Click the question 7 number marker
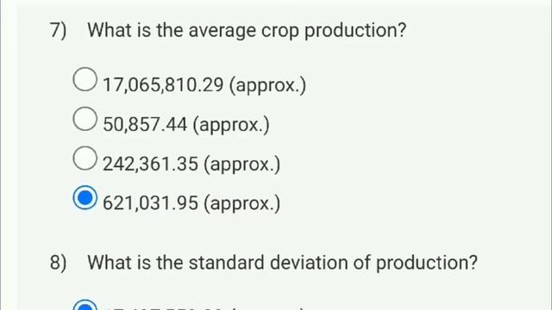 pos(58,31)
